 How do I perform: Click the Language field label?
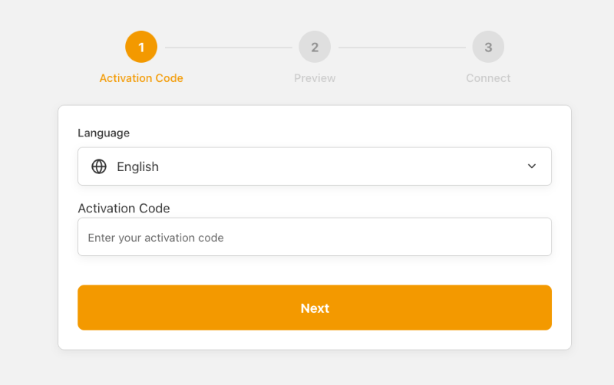click(104, 133)
